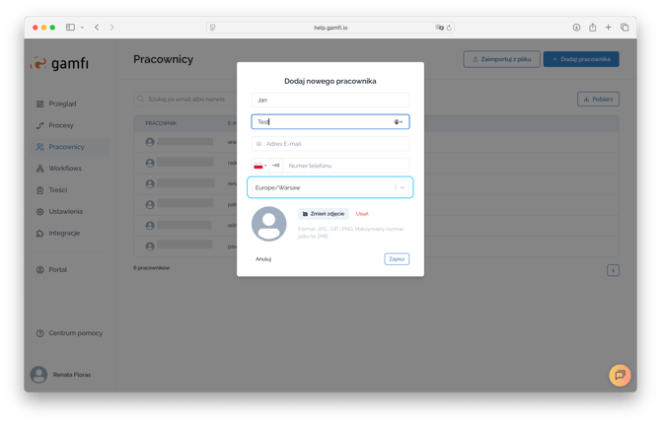Open a new Safari tab with plus icon
Viewport: 661px width, 424px height.
coord(609,28)
